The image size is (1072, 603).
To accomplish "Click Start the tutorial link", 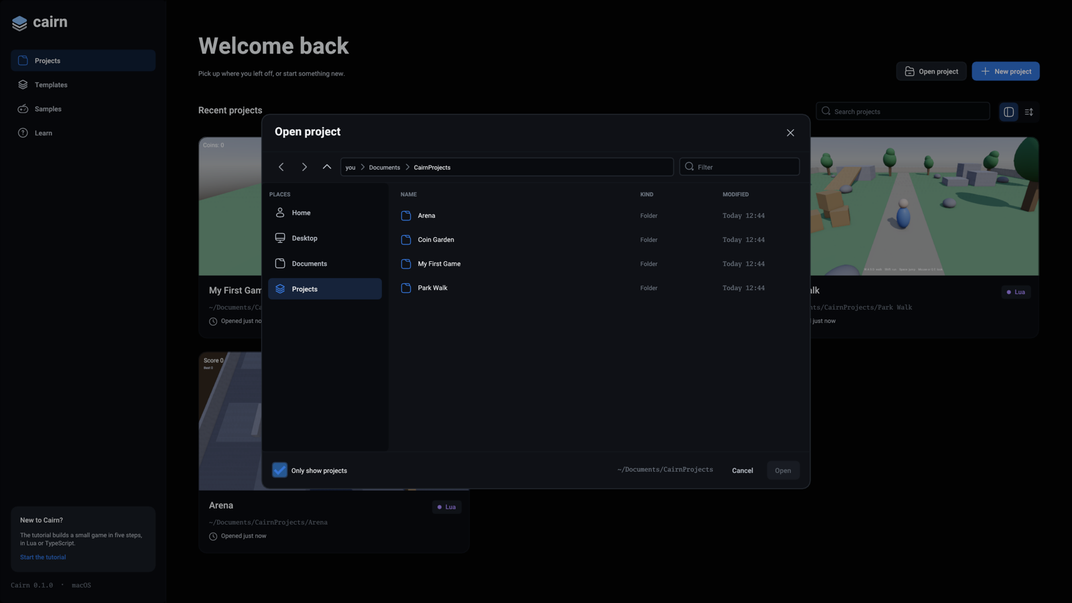I will click(43, 557).
